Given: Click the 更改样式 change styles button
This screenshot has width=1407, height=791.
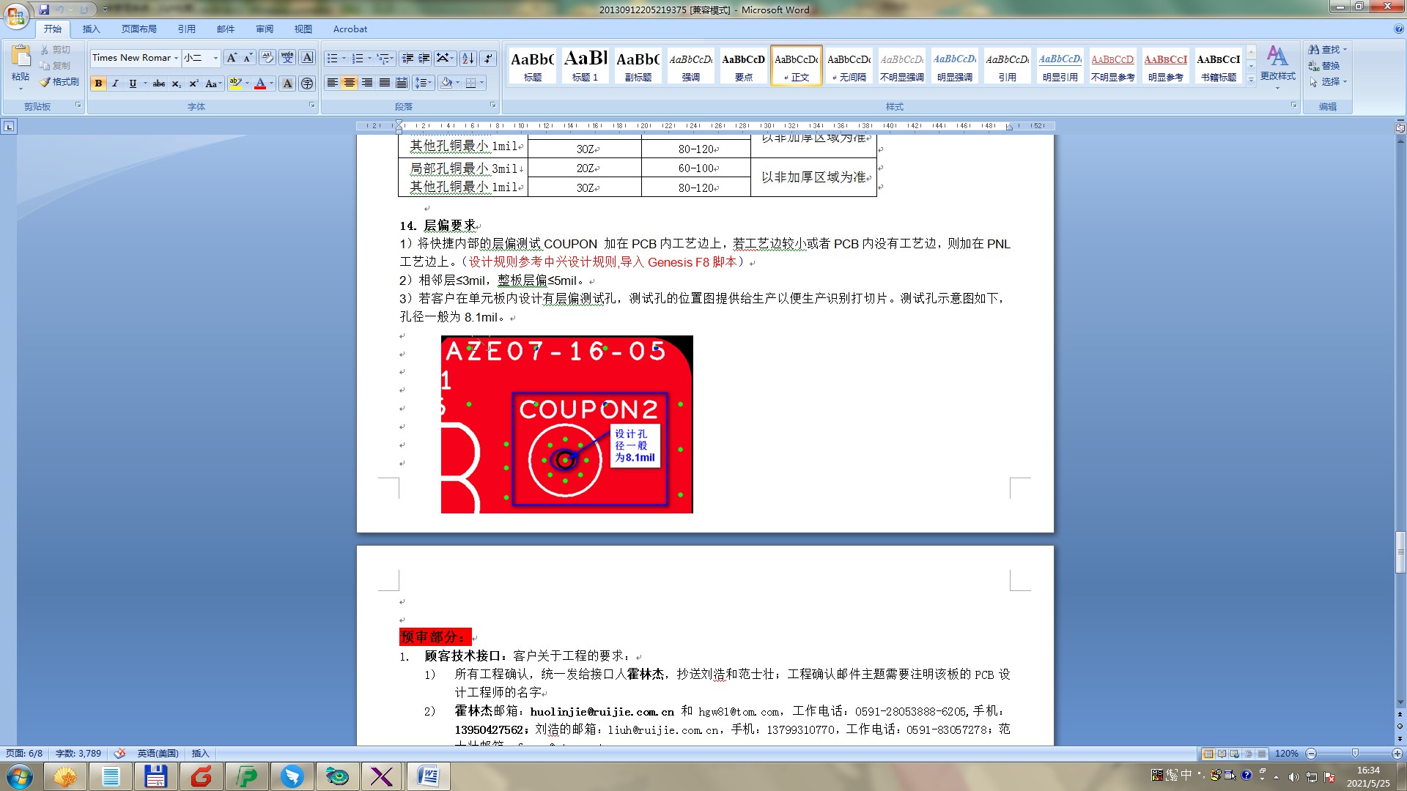Looking at the screenshot, I should tap(1277, 66).
